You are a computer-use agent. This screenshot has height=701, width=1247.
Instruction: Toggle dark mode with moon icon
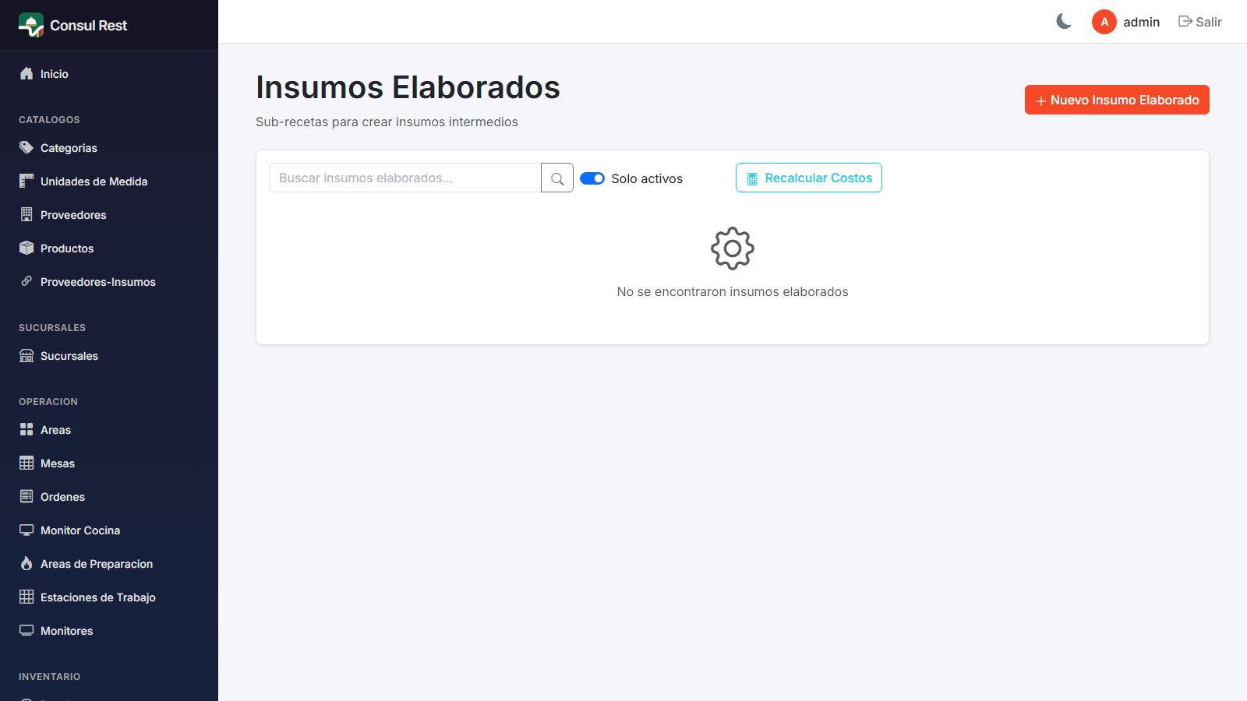pos(1064,21)
